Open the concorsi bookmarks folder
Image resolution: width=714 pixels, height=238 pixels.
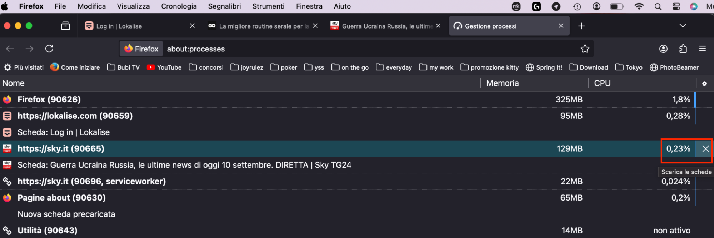coord(206,67)
